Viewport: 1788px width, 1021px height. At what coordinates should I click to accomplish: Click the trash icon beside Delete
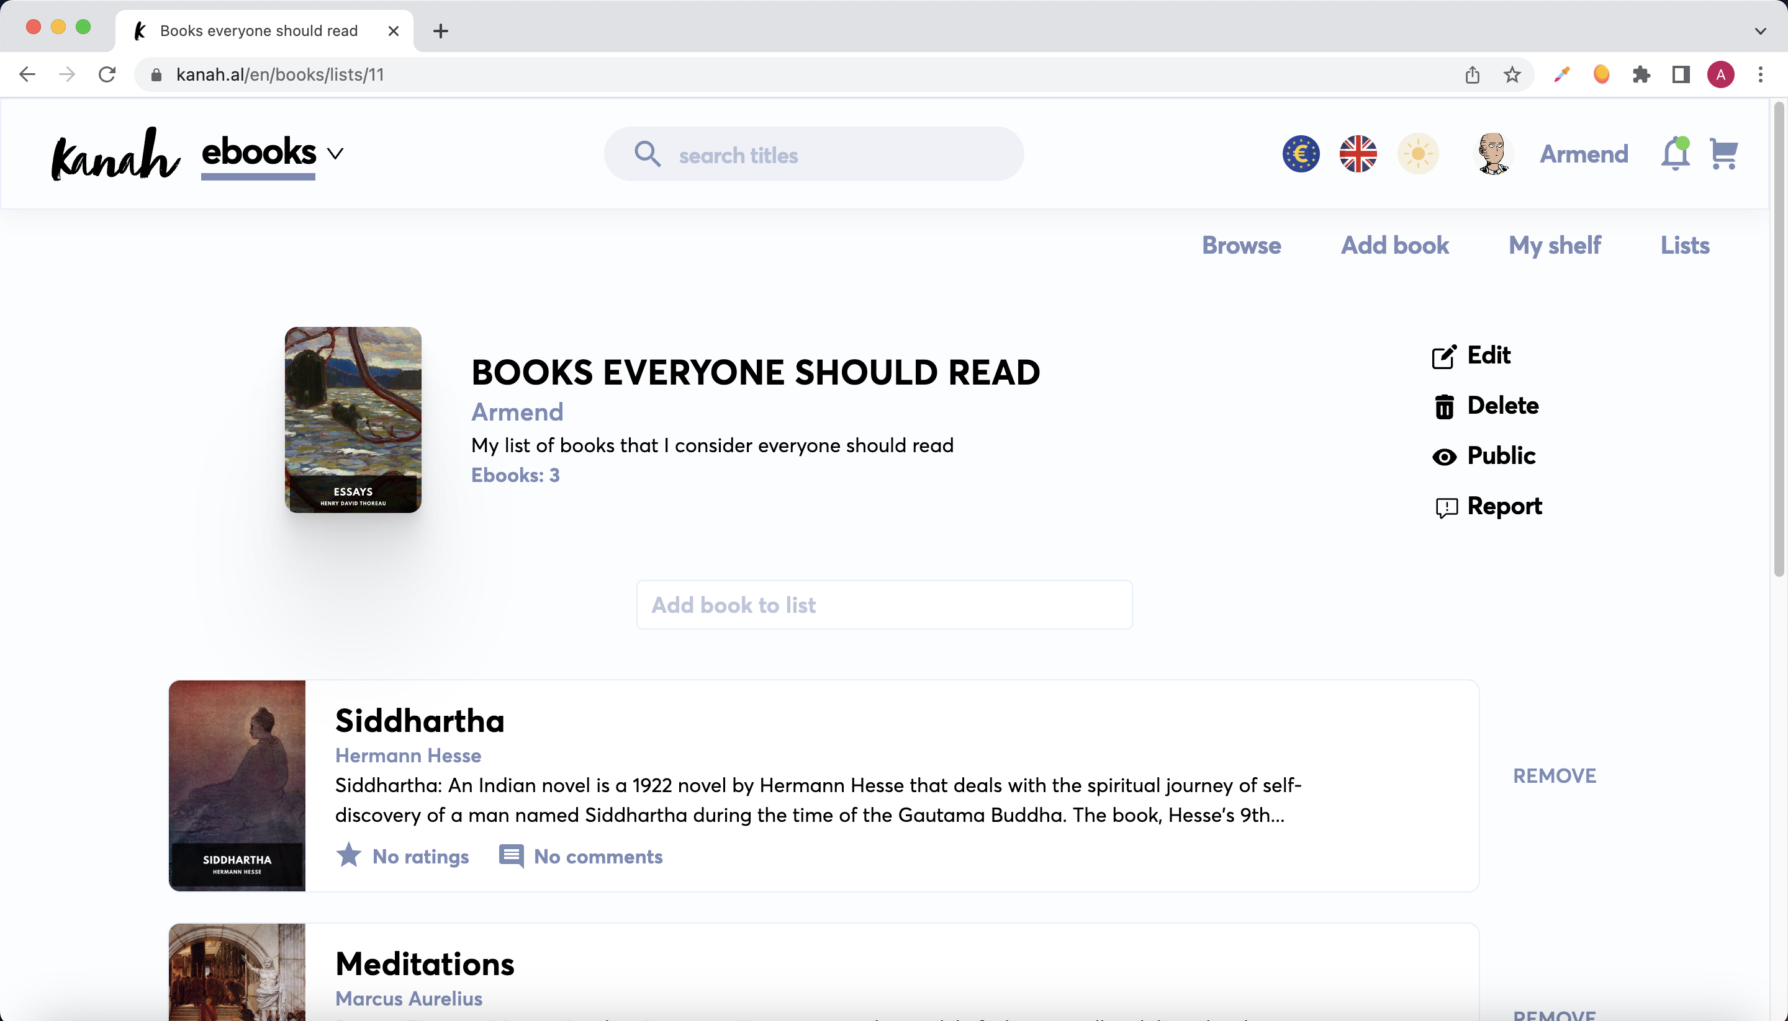[x=1444, y=407]
